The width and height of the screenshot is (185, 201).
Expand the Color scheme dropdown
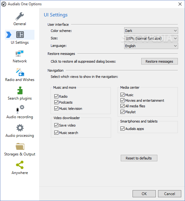click(x=151, y=31)
